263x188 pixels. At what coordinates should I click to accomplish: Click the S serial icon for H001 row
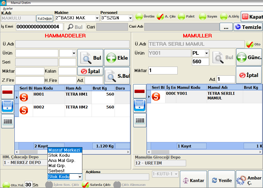coord(24,98)
